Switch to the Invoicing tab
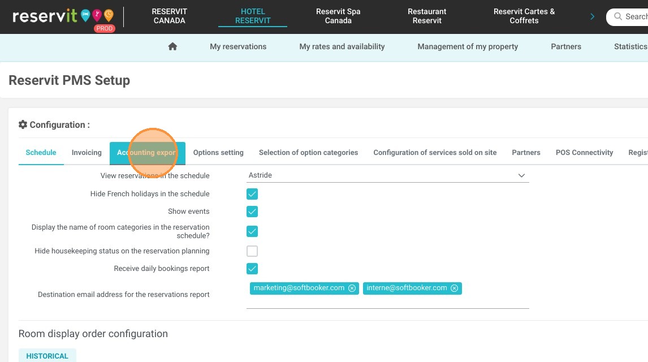The height and width of the screenshot is (362, 648). (x=87, y=153)
